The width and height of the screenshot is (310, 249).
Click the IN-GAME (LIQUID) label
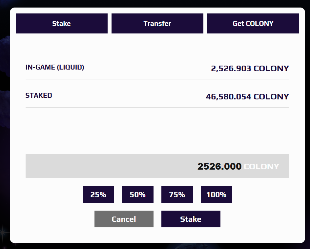tap(55, 67)
